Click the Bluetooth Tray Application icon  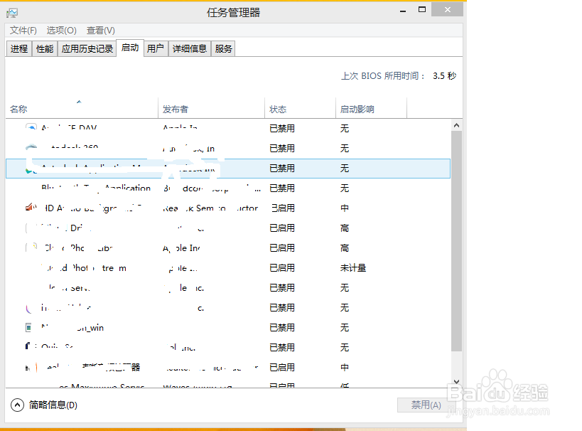29,188
